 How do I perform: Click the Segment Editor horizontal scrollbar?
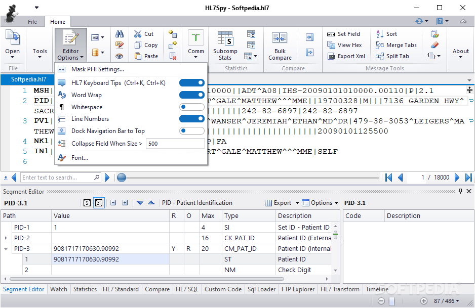pyautogui.click(x=147, y=279)
